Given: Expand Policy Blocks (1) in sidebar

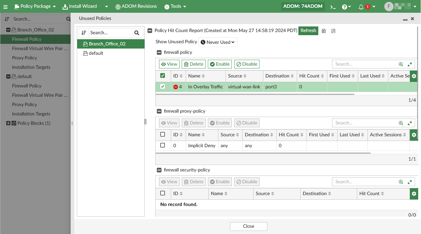Looking at the screenshot, I should point(8,123).
